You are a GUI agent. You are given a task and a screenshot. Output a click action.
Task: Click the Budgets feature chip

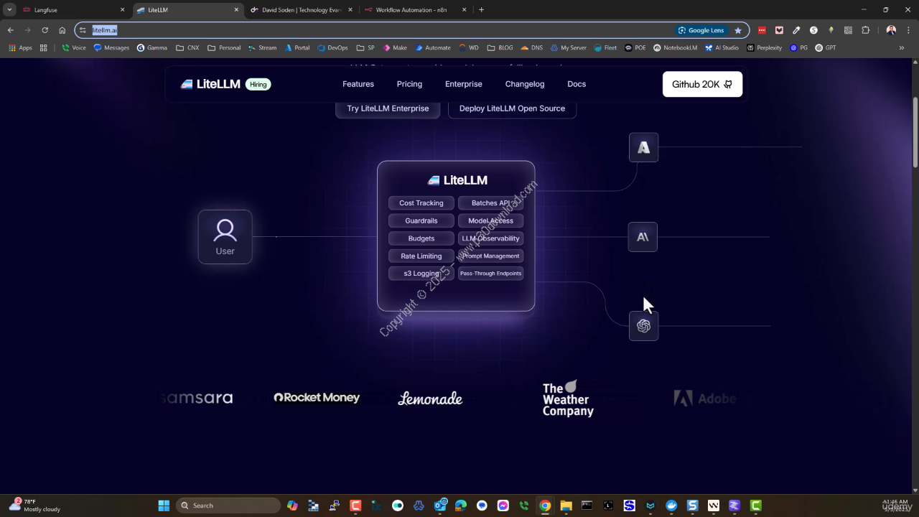421,238
